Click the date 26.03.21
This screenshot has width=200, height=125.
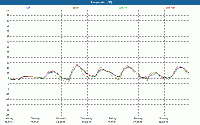[112, 122]
